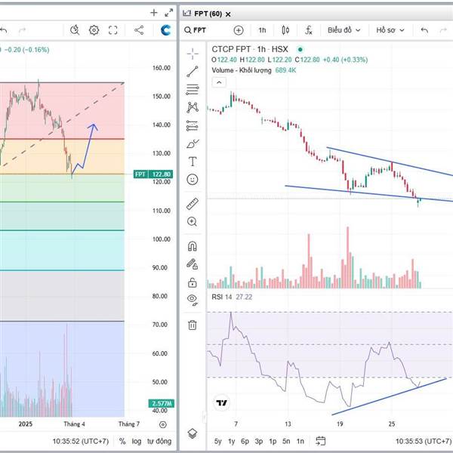Click the TradingView logo on chart
This screenshot has width=453, height=453.
(221, 402)
